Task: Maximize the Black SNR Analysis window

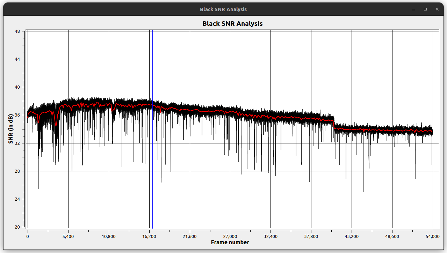Action: point(425,9)
